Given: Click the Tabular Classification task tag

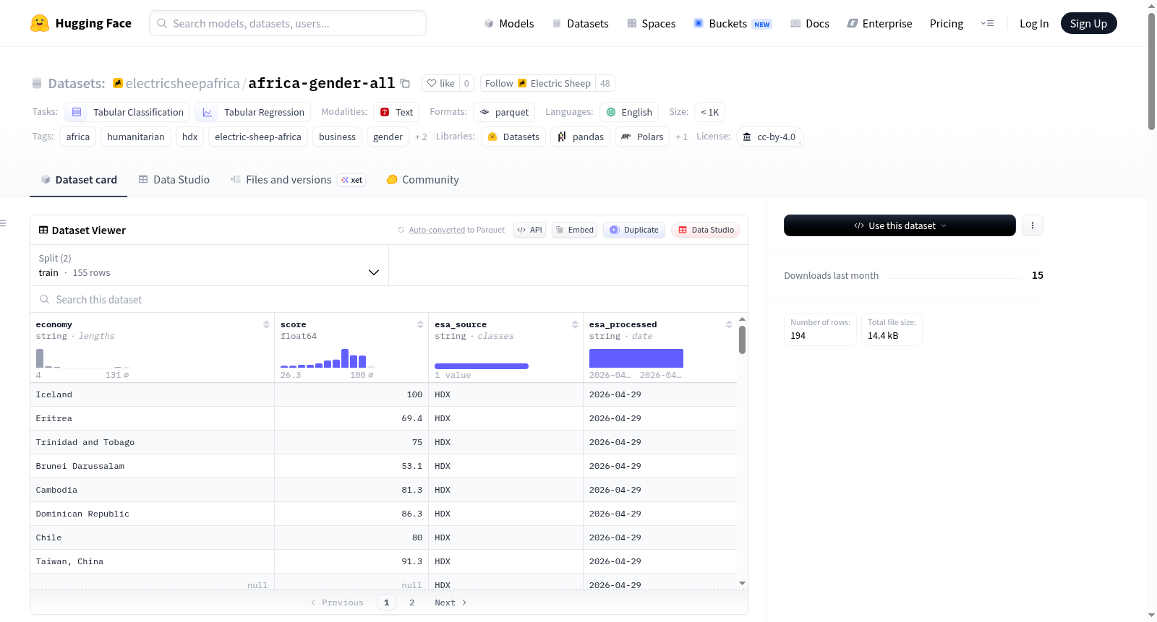Looking at the screenshot, I should (x=127, y=112).
